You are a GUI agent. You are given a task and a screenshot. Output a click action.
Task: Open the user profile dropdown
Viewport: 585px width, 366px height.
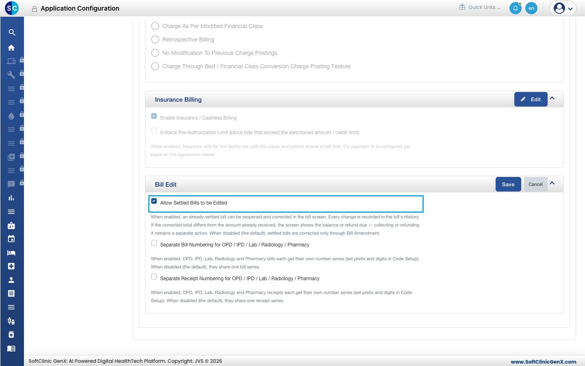point(563,8)
